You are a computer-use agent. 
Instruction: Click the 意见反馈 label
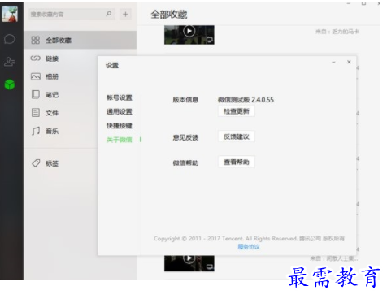point(185,137)
